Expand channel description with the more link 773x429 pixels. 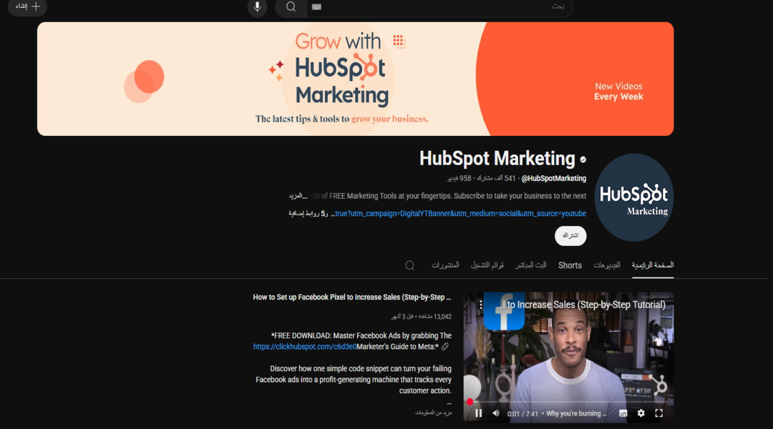click(x=298, y=196)
